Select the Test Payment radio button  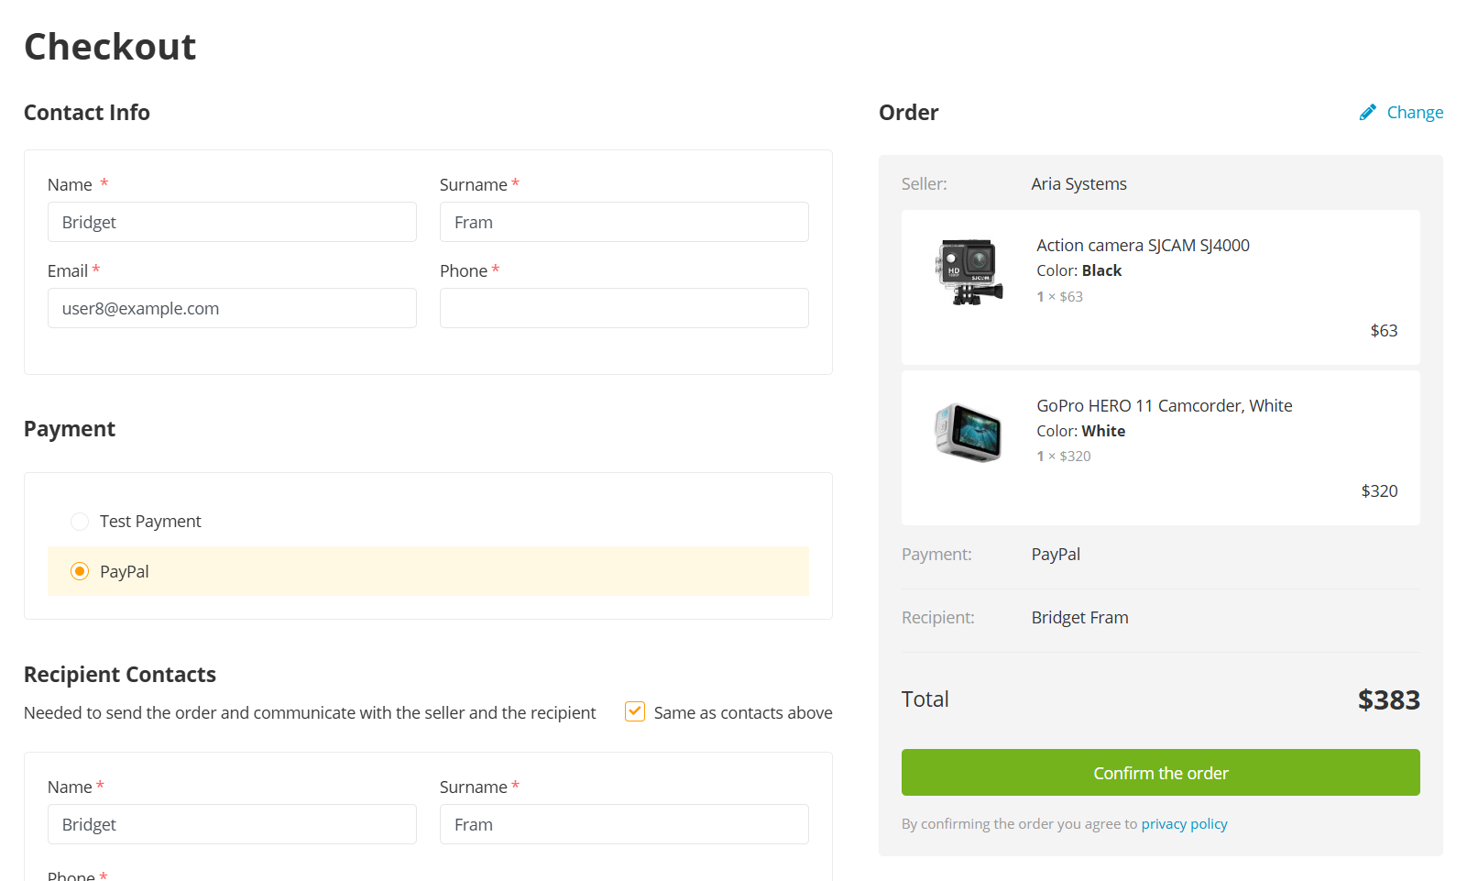[x=80, y=522]
